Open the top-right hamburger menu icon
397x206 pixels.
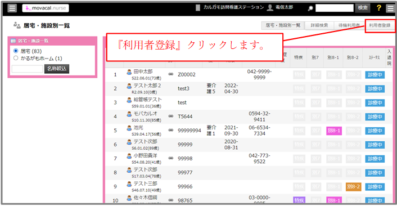pyautogui.click(x=390, y=8)
